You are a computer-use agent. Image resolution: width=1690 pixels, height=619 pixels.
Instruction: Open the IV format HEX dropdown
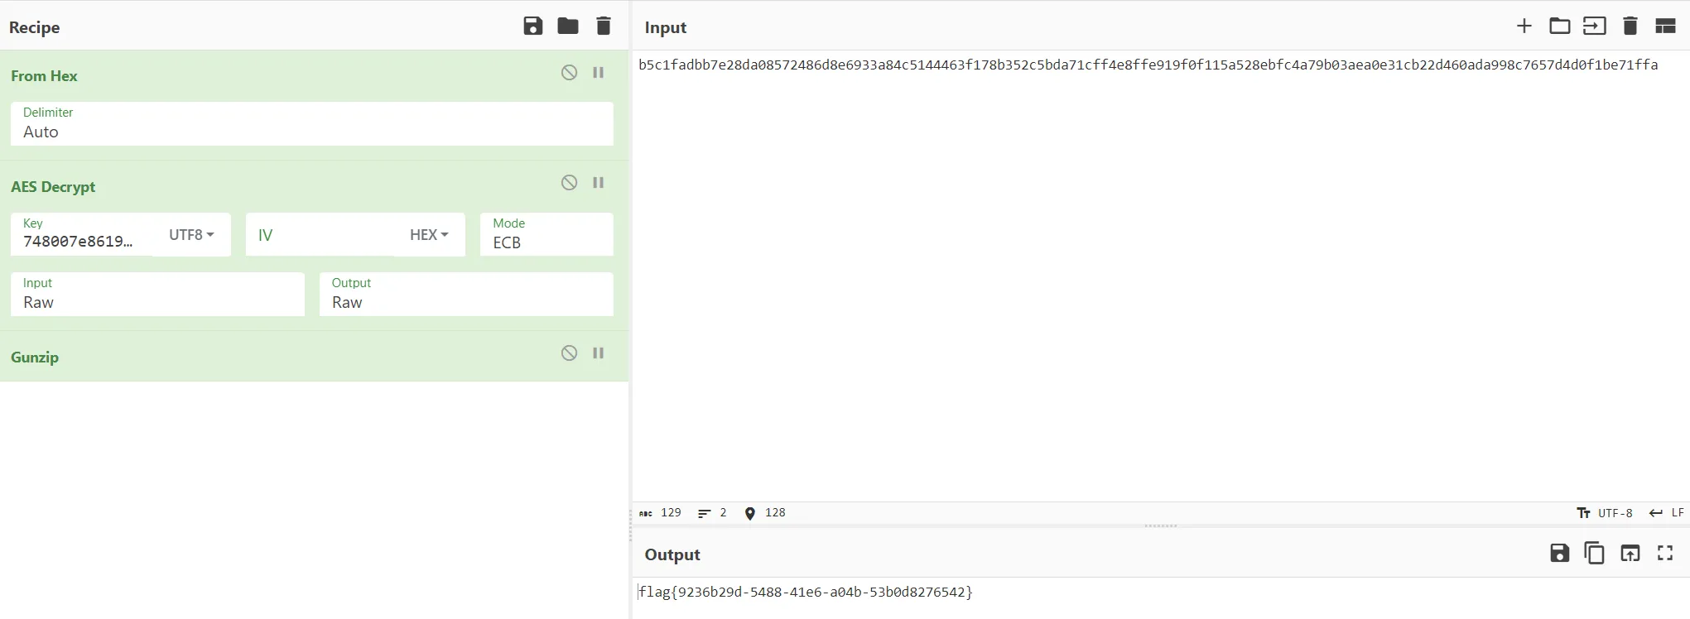(x=429, y=235)
